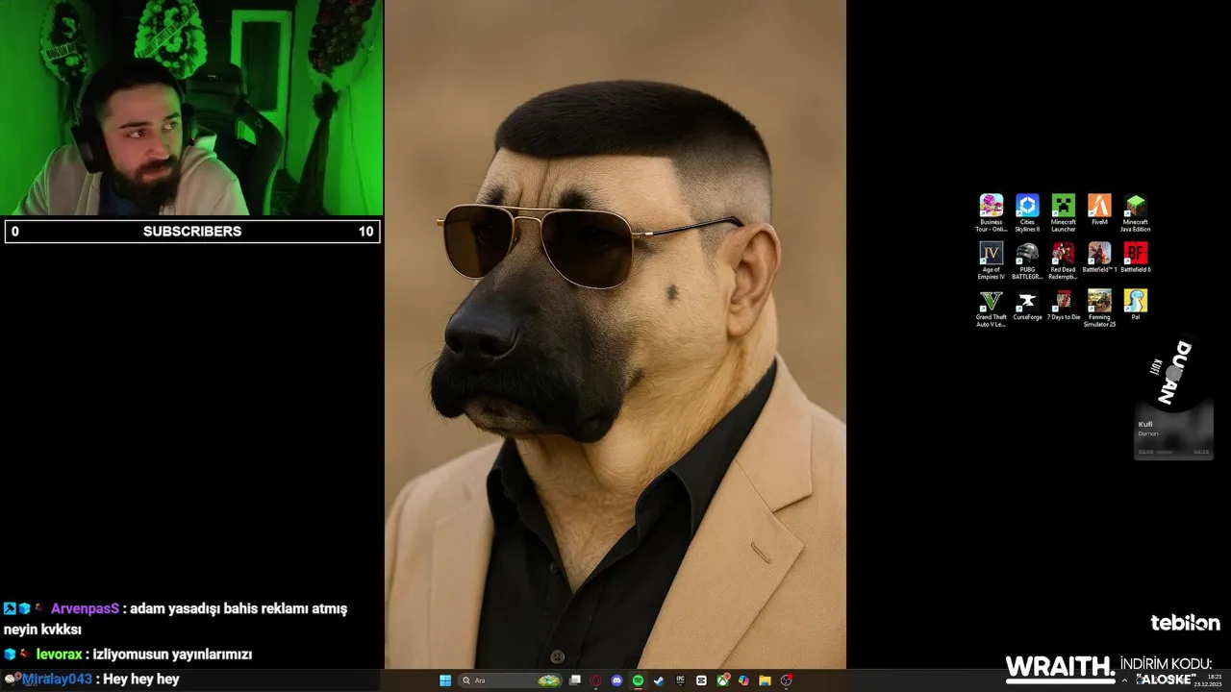Click the PUBG BATTLEGROUNDS desktop icon
The image size is (1231, 692).
[1027, 260]
